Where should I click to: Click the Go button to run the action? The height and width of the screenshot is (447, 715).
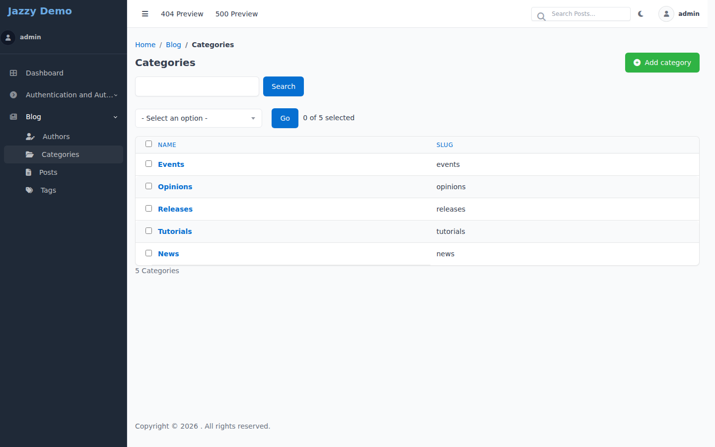click(285, 118)
